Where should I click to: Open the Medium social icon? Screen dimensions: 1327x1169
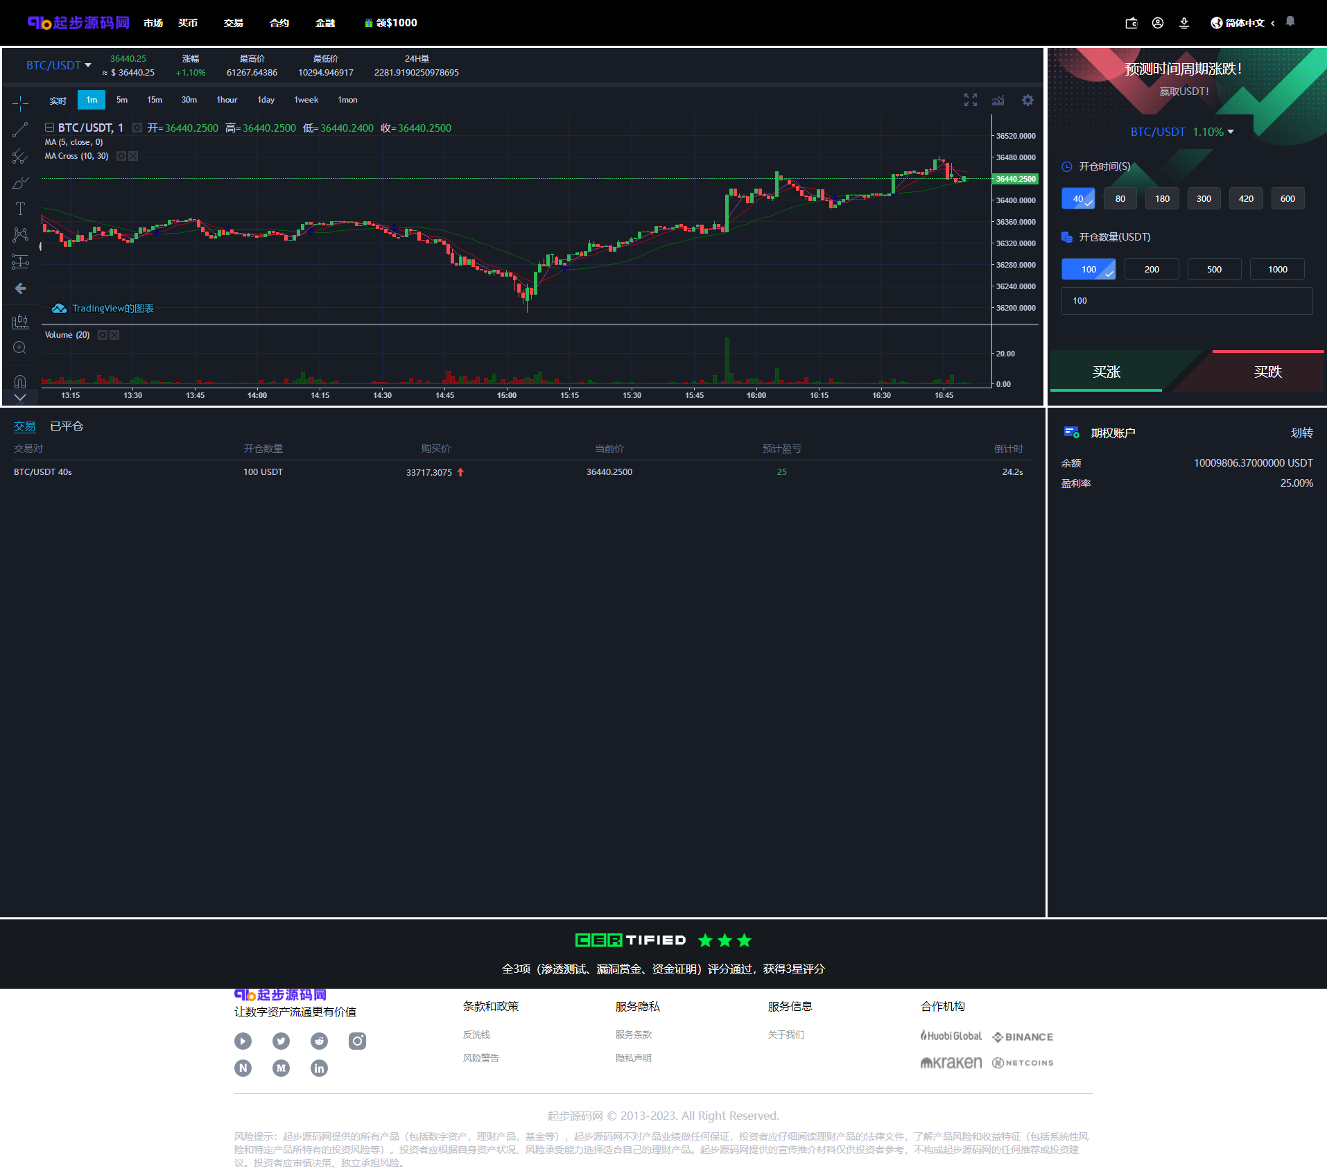281,1068
